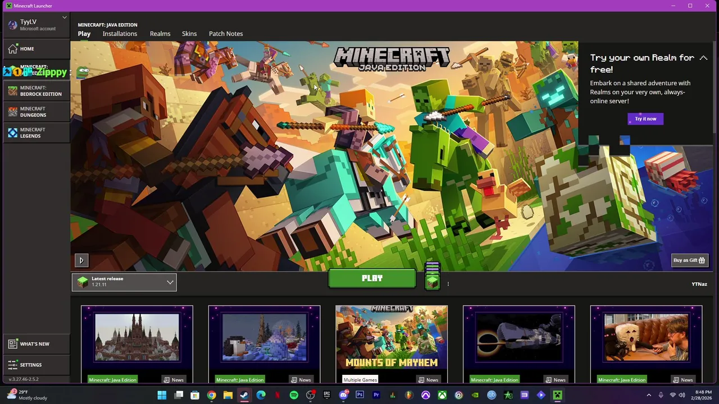Open the spaceship black hole news thumbnail

519,338
